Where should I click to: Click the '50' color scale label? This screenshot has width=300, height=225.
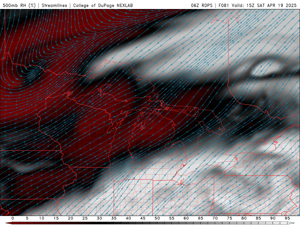click(157, 218)
